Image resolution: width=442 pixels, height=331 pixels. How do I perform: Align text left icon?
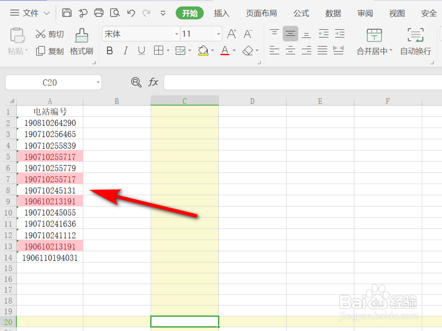coord(274,50)
